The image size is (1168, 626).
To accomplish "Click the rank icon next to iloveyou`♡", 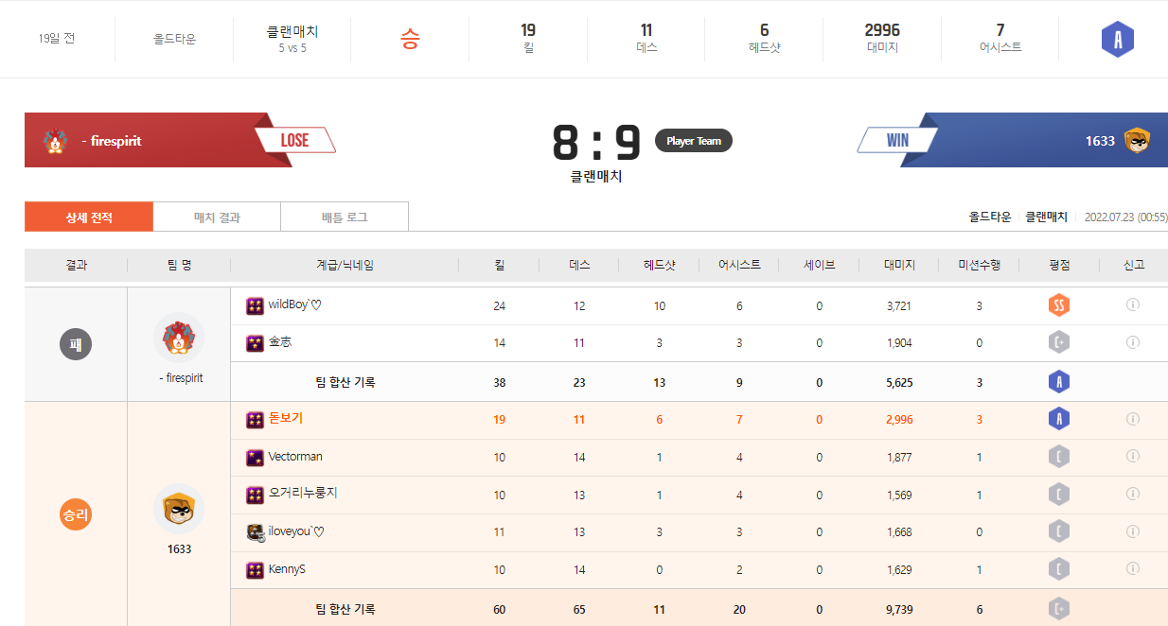I will pos(255,532).
